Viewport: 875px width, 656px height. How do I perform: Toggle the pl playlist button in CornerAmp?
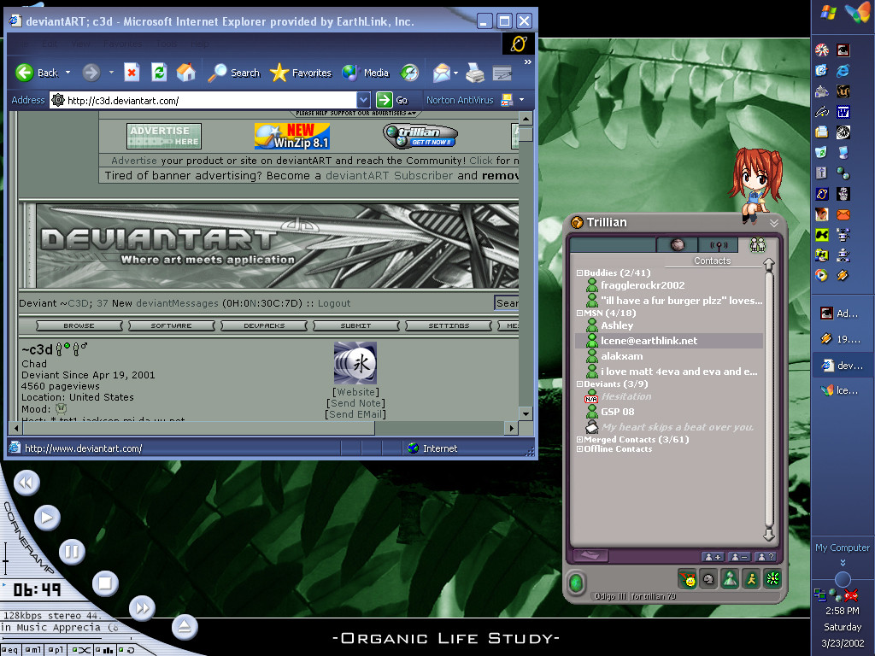coord(56,650)
